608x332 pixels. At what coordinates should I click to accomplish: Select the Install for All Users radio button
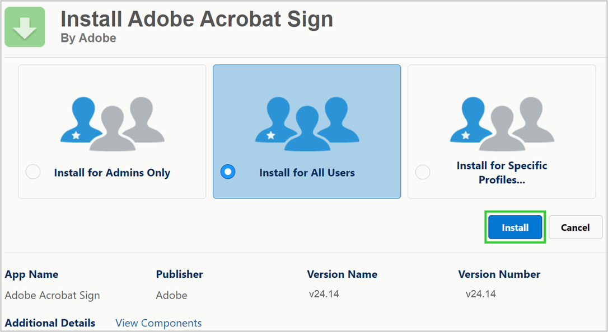click(x=227, y=172)
